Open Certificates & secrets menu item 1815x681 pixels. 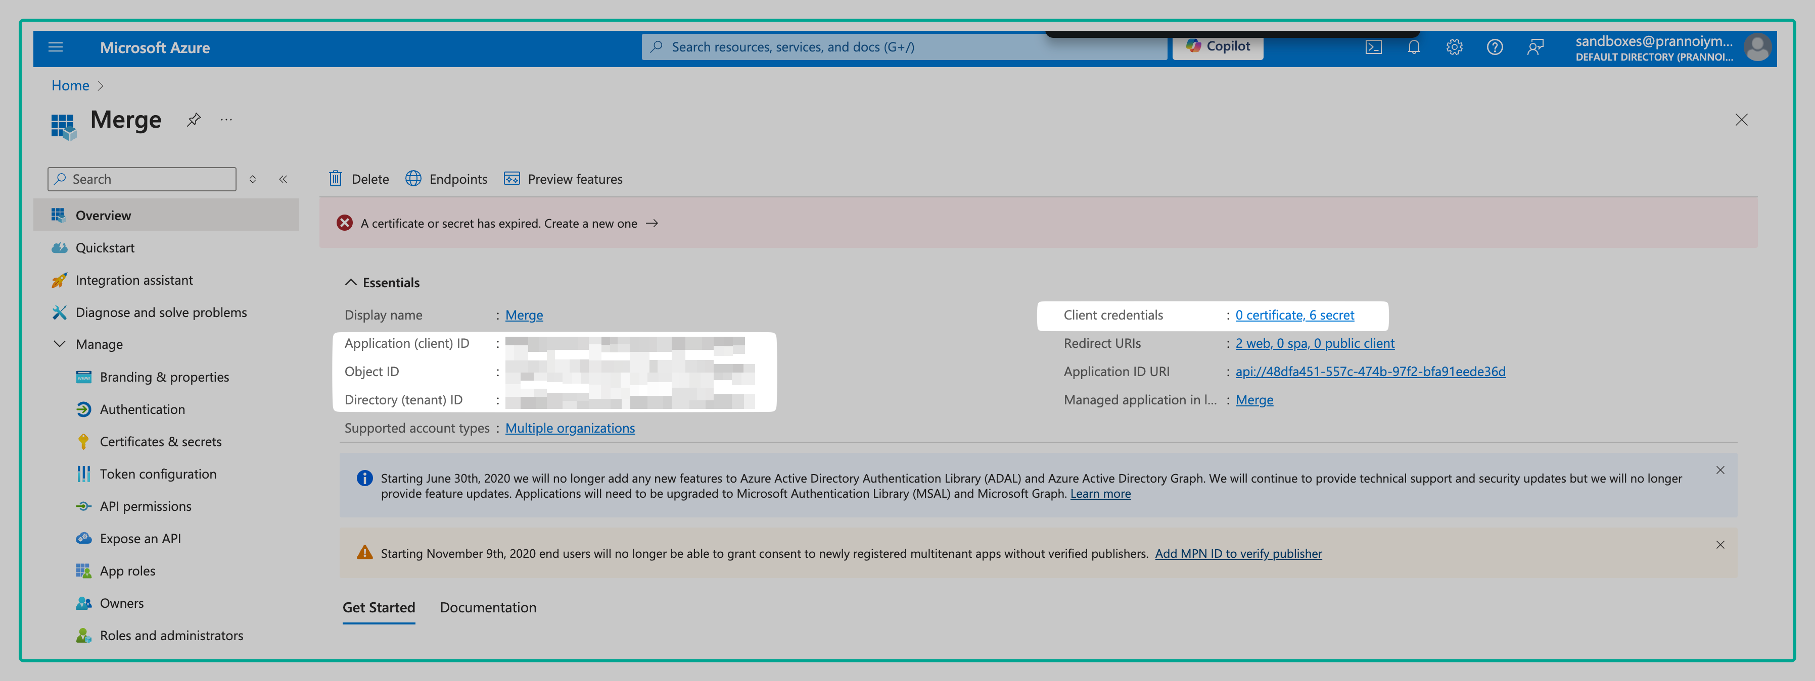click(160, 441)
